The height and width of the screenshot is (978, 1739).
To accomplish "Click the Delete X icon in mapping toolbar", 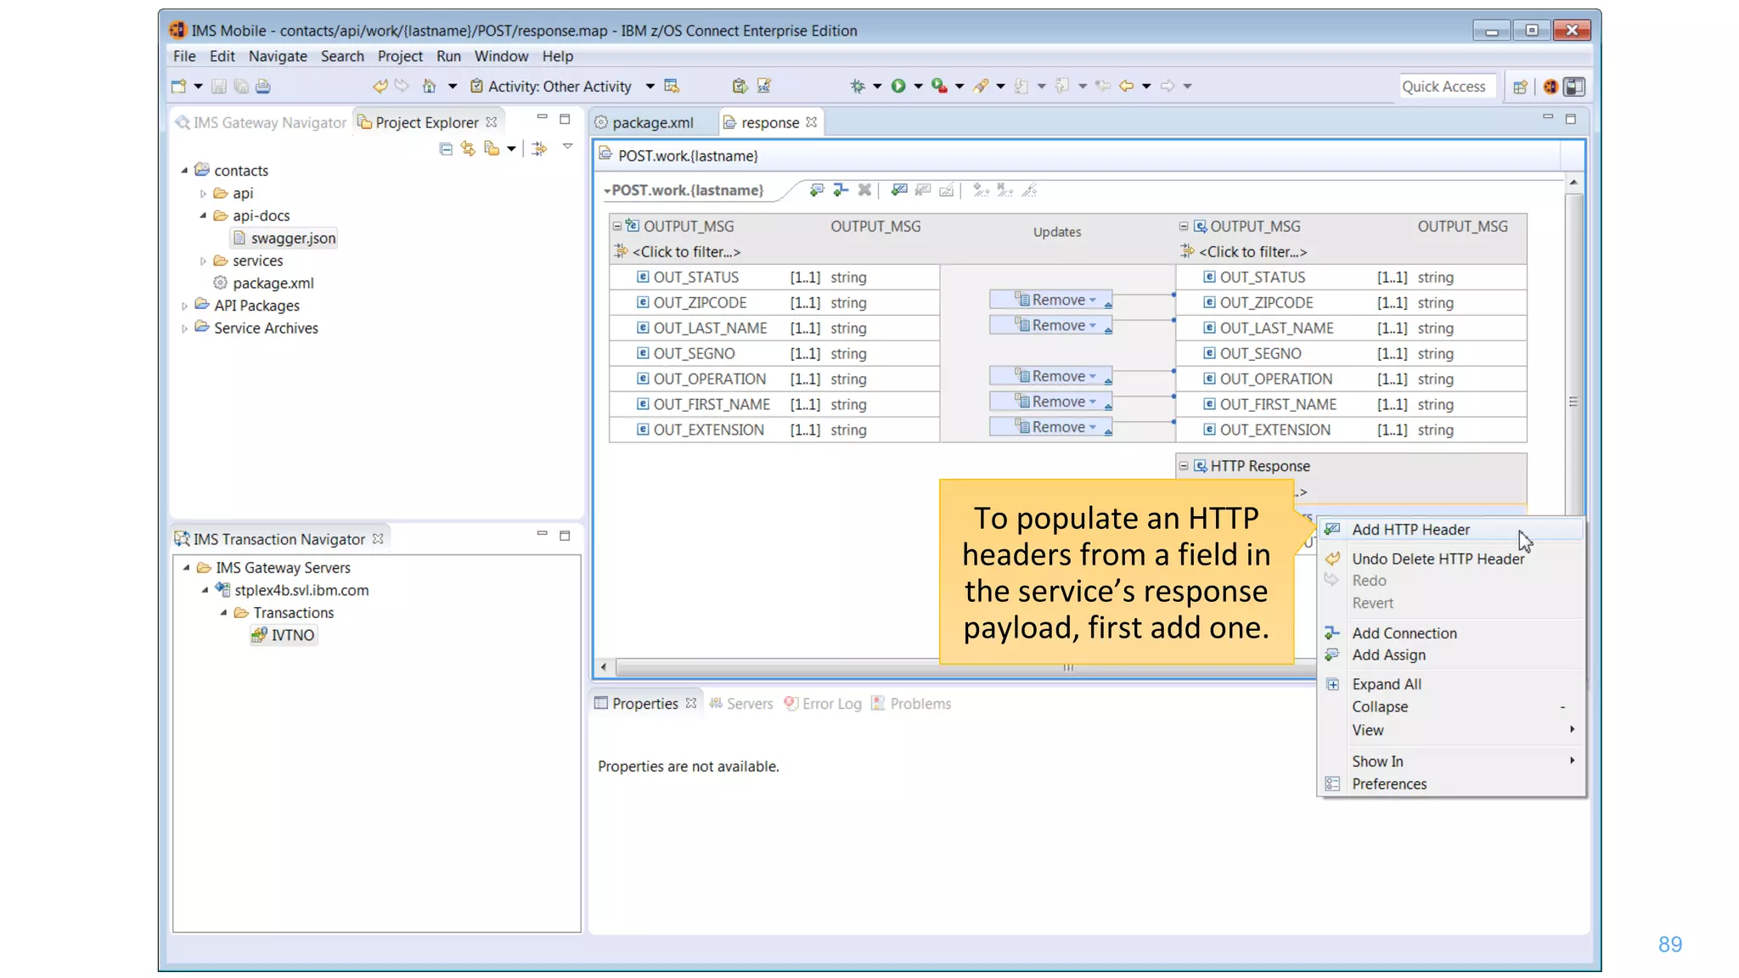I will (864, 190).
